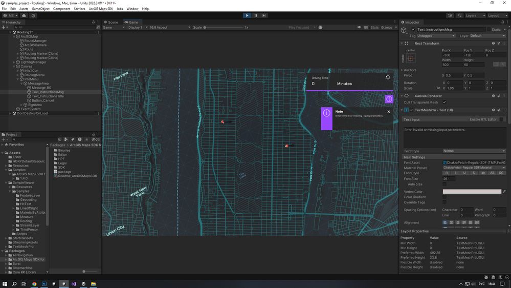Click the Bold font style button
This screenshot has height=288, width=511.
447,173
